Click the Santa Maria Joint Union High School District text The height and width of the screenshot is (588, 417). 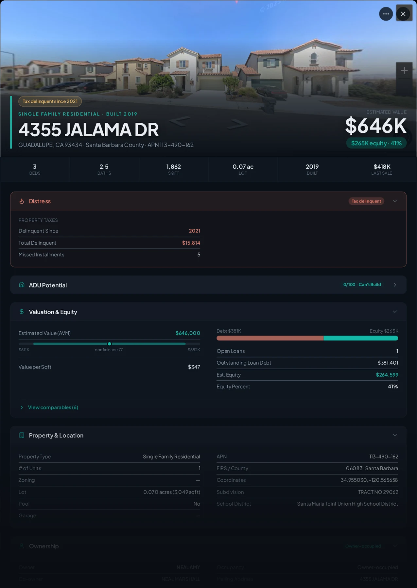point(348,504)
